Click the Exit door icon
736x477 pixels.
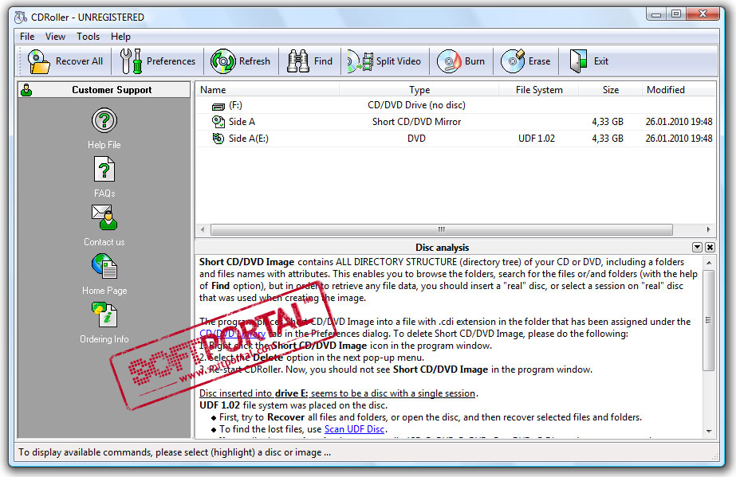578,61
